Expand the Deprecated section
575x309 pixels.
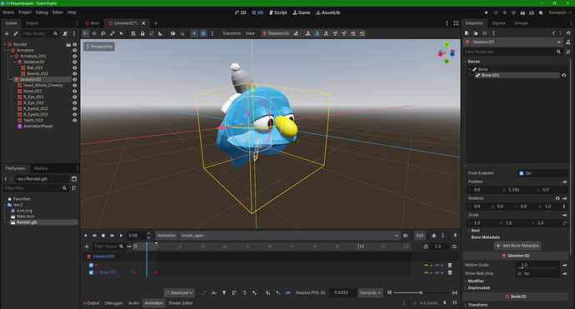478,287
